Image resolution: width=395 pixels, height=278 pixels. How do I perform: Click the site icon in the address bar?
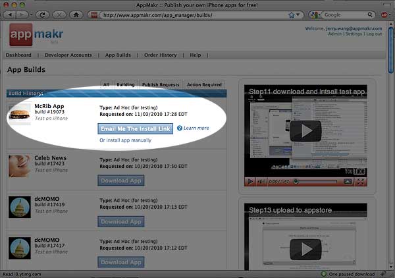coord(94,15)
